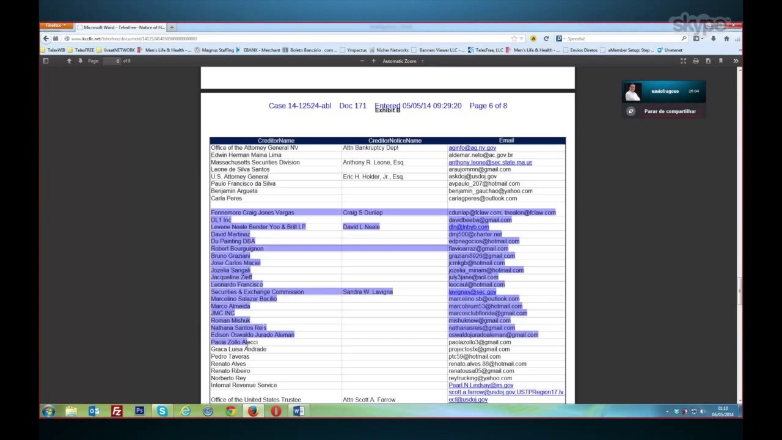This screenshot has width=782, height=440.
Task: Open the Boleto Bancário bookmark
Action: coord(310,50)
